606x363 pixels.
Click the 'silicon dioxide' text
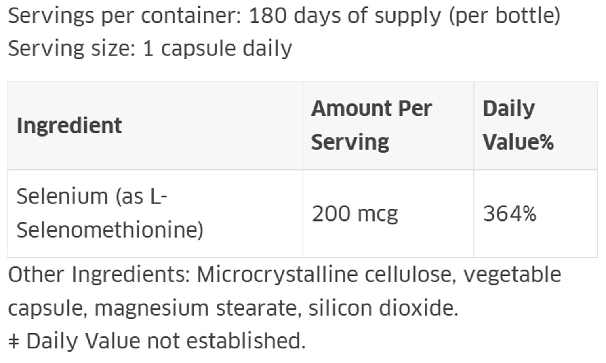383,308
